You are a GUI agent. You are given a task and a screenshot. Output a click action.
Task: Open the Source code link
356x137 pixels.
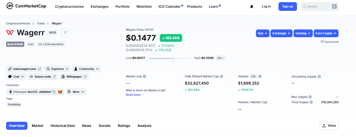click(43, 77)
